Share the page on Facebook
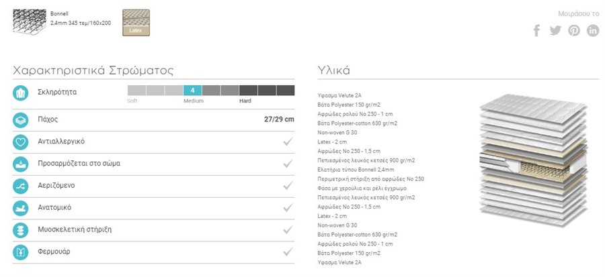 click(x=536, y=30)
